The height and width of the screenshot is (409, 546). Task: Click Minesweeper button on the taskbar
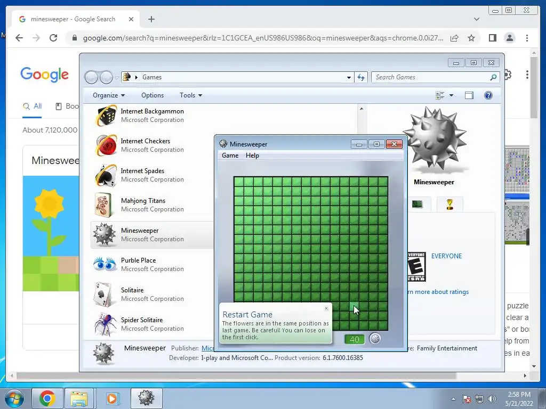[x=146, y=398]
